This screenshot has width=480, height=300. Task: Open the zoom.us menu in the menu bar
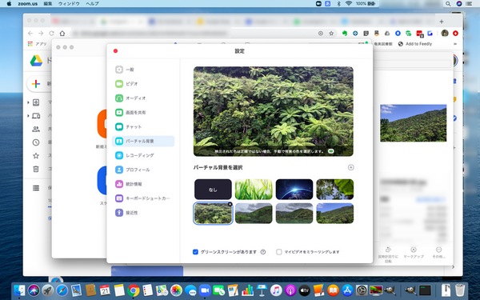27,4
